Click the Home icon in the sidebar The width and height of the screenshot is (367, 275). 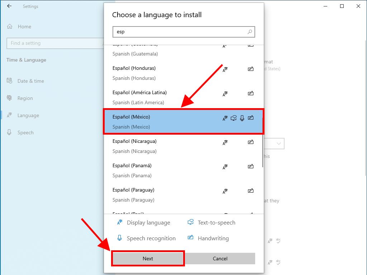point(10,26)
